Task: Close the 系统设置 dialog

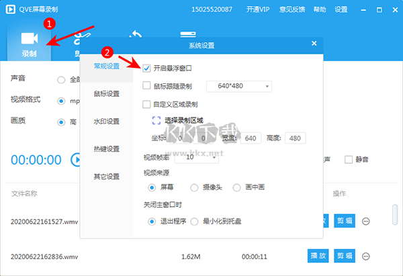Action: tap(314, 44)
